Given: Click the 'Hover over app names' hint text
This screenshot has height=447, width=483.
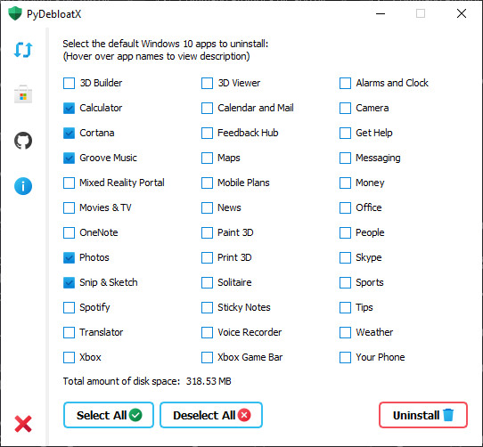Looking at the screenshot, I should [x=156, y=56].
